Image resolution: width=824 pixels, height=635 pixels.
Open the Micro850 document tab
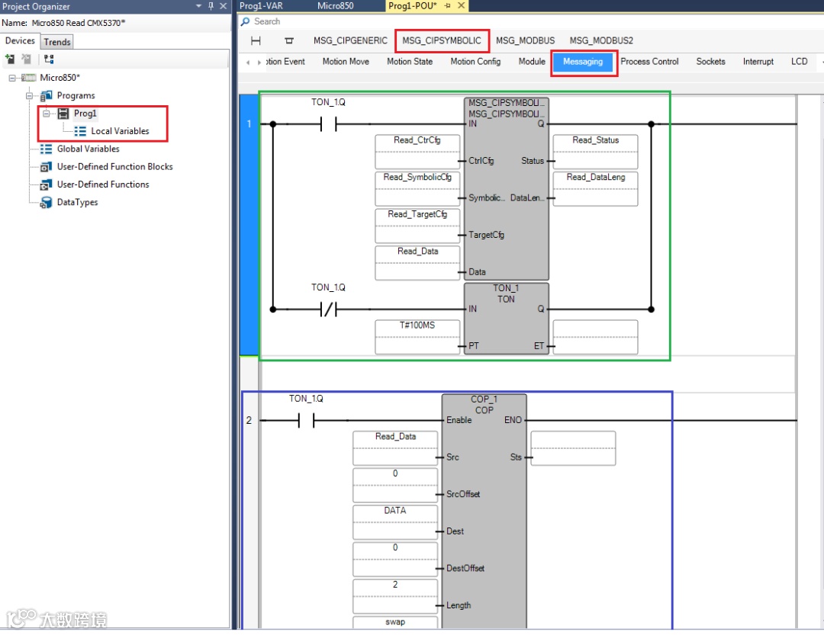click(335, 6)
